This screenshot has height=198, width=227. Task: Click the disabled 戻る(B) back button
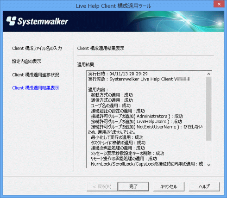click(102, 186)
